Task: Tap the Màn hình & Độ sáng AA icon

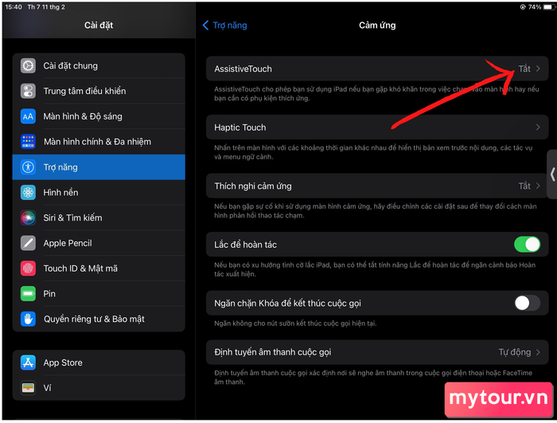Action: (28, 116)
